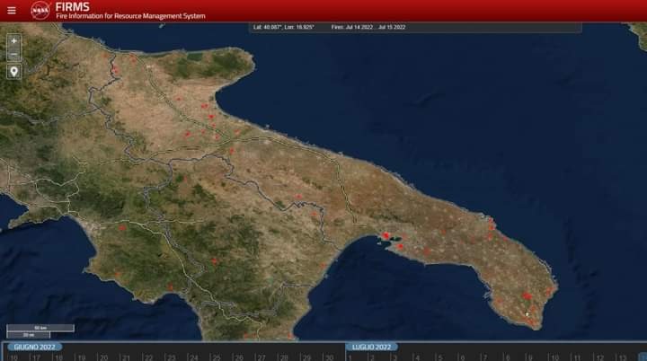Click the Fire Information for Resource Management System subtitle
Viewport: 647px width, 361px height.
[x=130, y=16]
